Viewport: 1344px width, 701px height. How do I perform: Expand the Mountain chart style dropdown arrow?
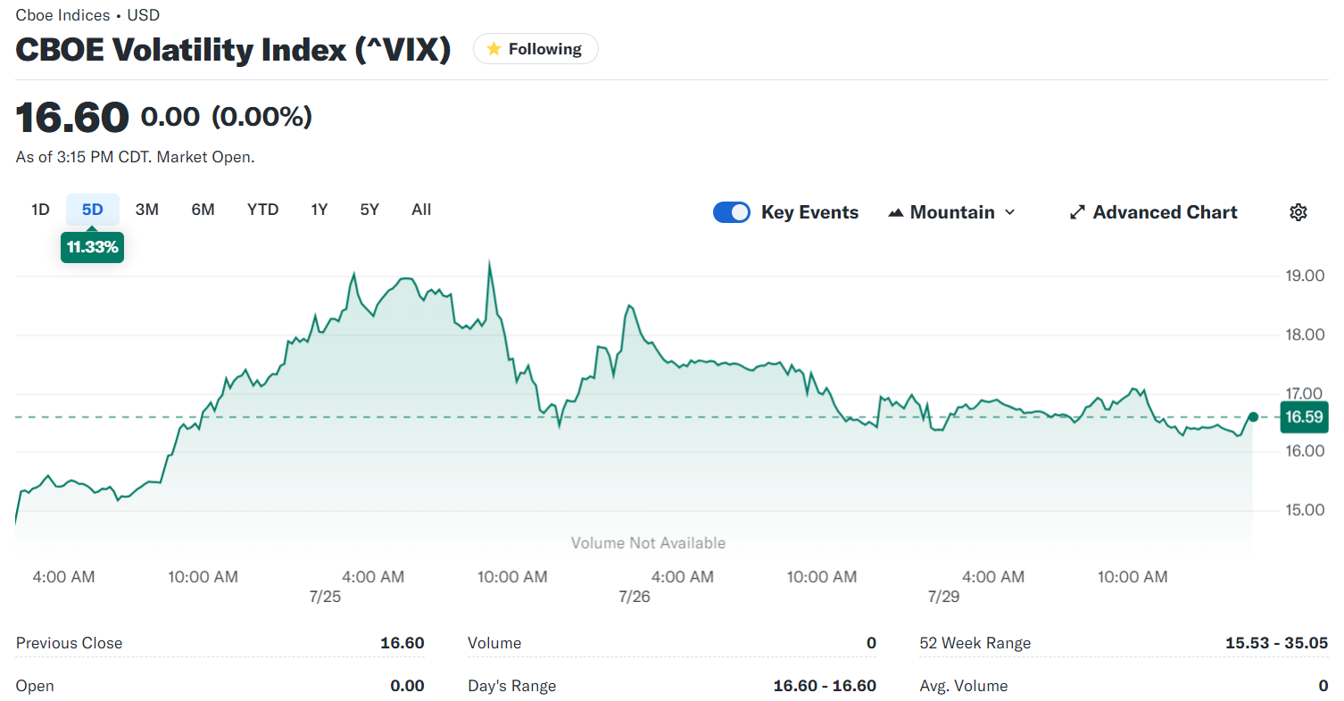point(1010,212)
